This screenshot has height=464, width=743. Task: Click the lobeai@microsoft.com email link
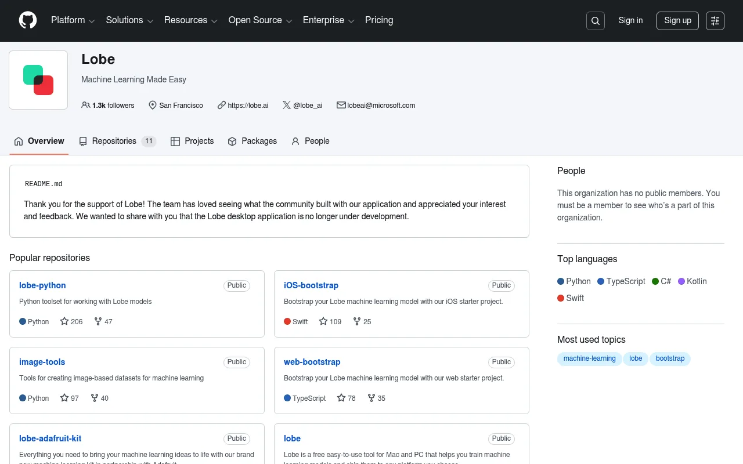coord(381,105)
